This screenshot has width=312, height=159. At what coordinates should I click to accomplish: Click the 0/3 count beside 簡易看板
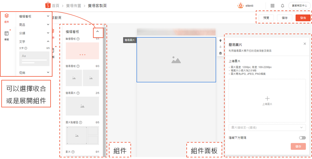coord(97,66)
